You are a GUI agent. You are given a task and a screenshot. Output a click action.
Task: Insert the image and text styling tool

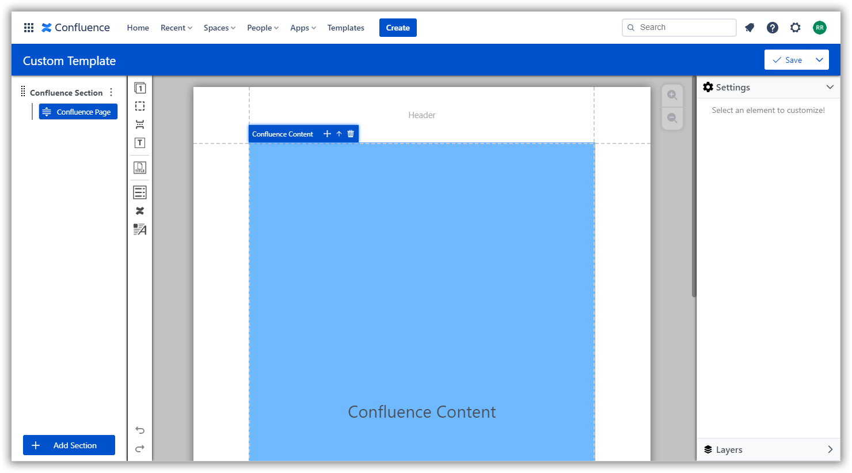pos(140,229)
